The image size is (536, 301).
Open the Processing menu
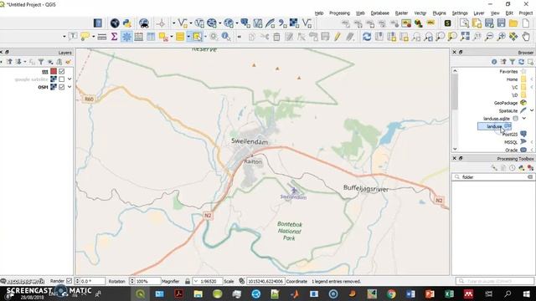339,13
